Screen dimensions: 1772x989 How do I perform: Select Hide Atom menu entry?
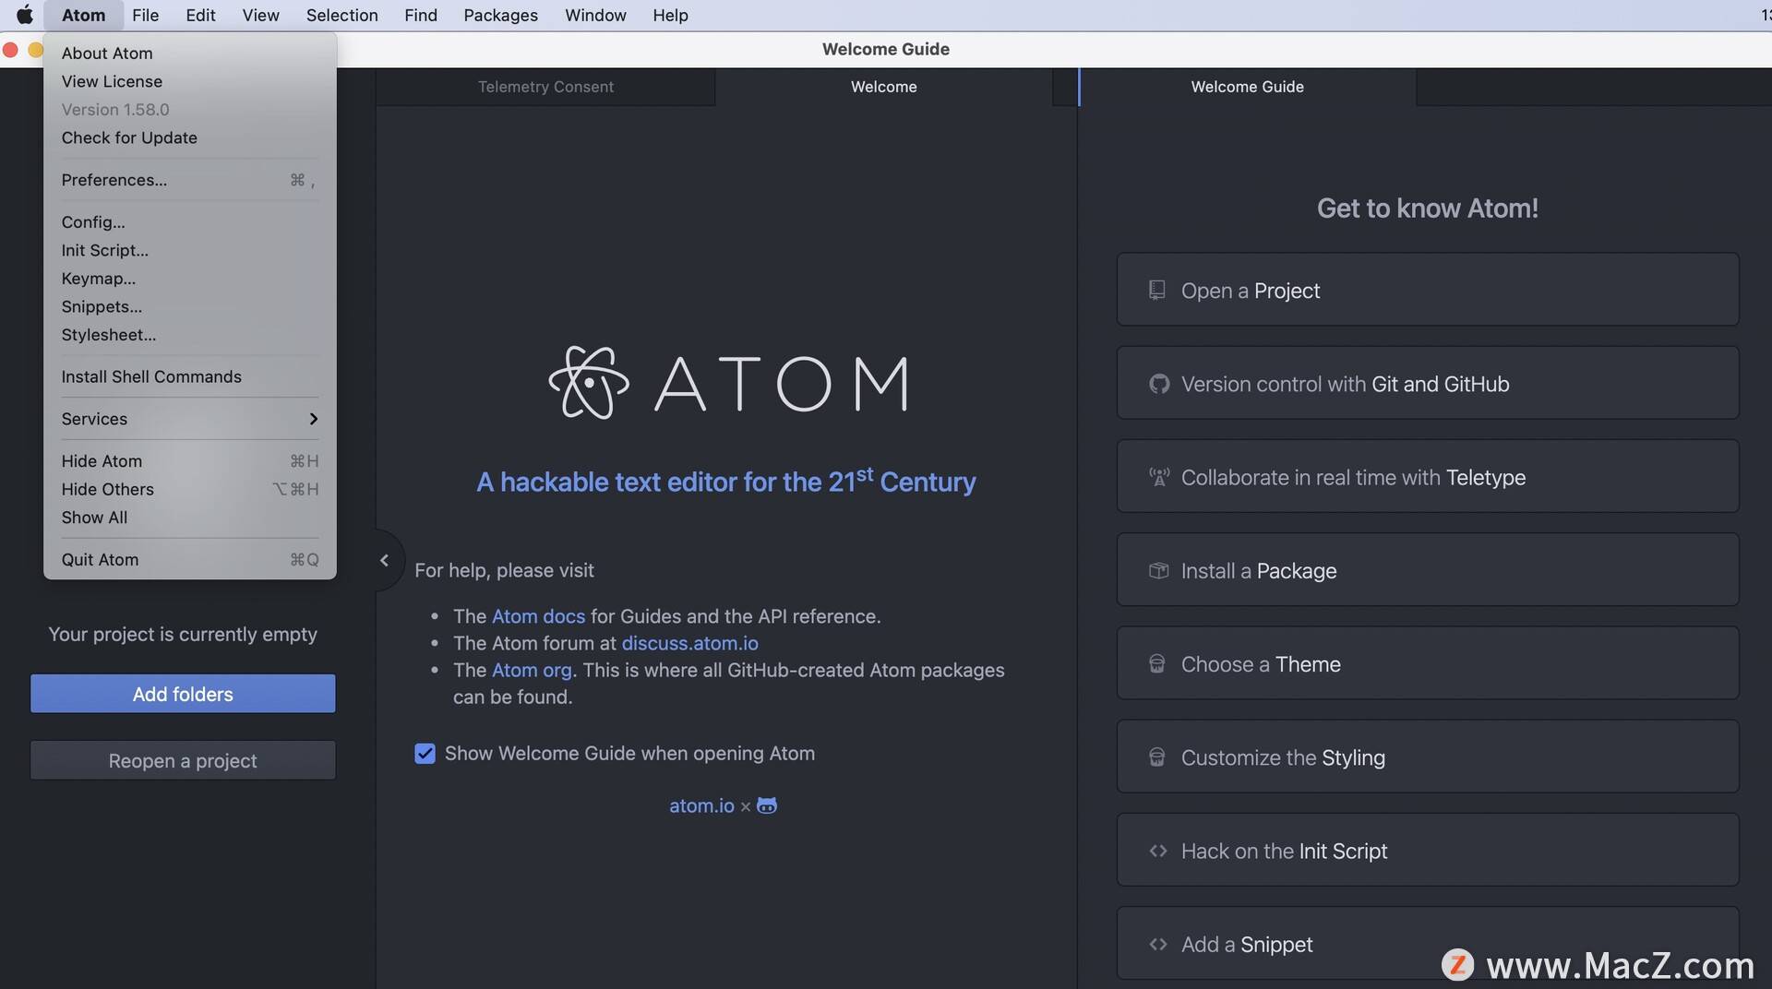click(x=189, y=461)
